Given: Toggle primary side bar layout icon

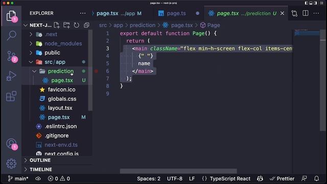Looking at the screenshot, I should (x=307, y=3).
